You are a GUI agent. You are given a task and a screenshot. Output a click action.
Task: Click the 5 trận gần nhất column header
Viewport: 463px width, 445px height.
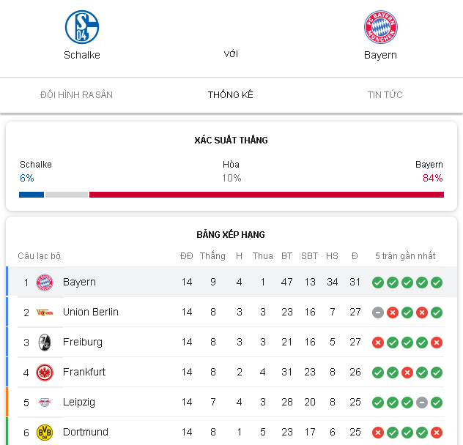pos(405,256)
